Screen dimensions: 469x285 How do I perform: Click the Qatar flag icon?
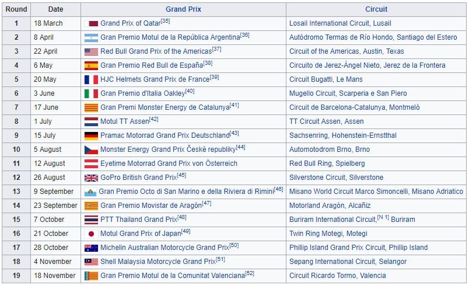(92, 23)
